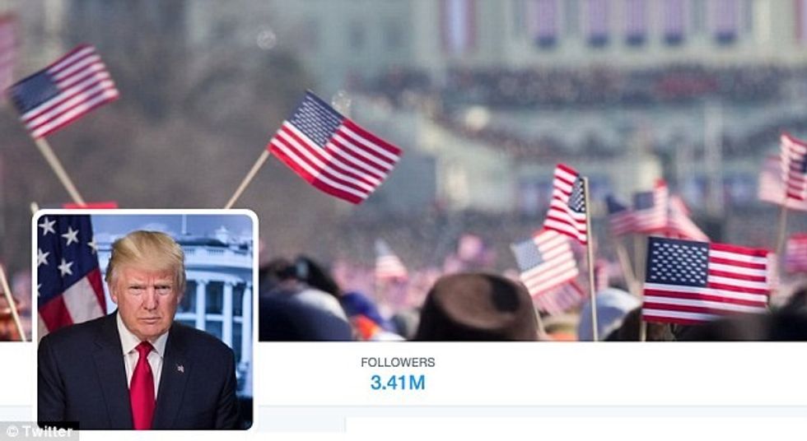Click the top-left waving flag in banner

click(x=63, y=91)
